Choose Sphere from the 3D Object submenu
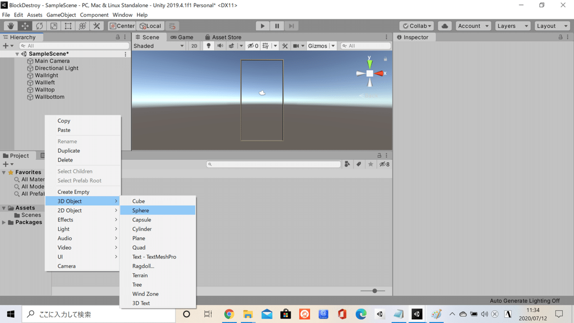 click(x=157, y=211)
